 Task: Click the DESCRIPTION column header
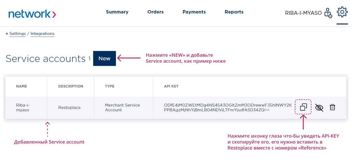pyautogui.click(x=71, y=86)
